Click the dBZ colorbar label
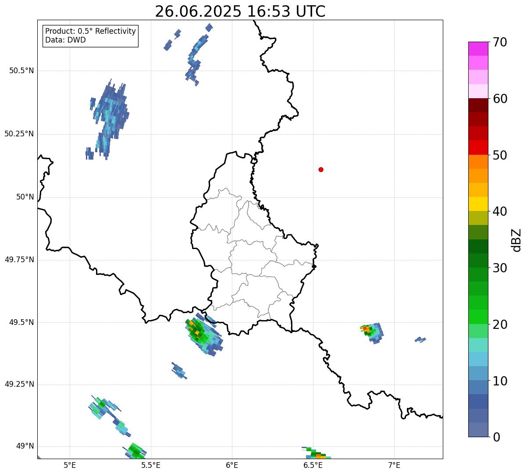527x474 pixels. [516, 240]
